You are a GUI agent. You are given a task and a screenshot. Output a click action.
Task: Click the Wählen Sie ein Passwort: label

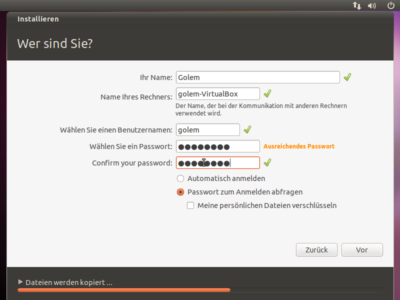click(131, 146)
